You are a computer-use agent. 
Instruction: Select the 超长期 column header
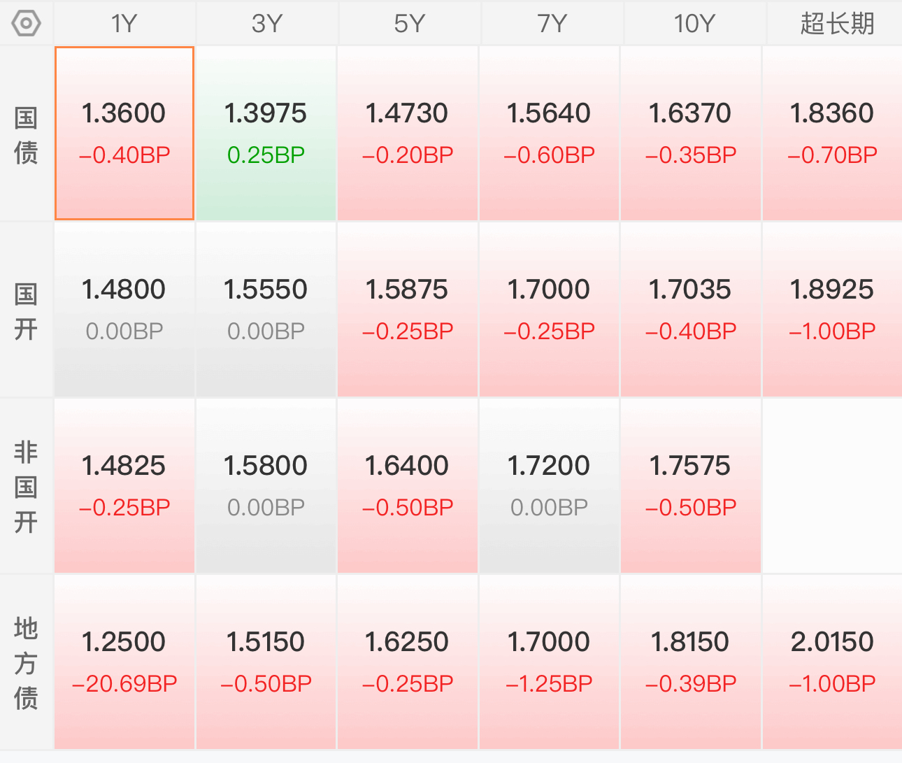(836, 24)
